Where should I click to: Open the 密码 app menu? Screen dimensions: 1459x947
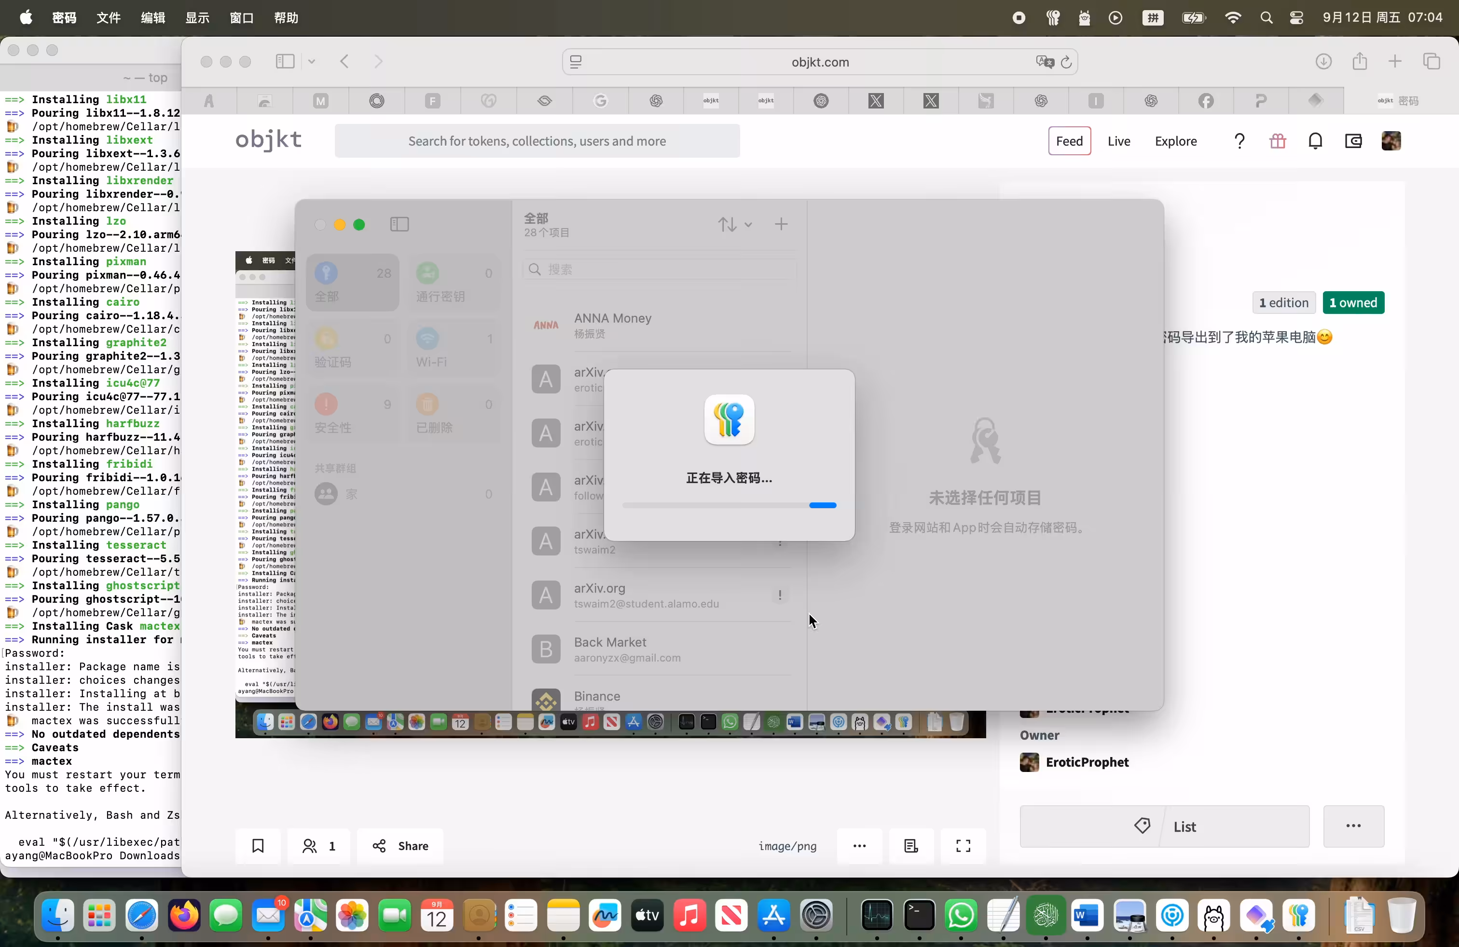[64, 18]
